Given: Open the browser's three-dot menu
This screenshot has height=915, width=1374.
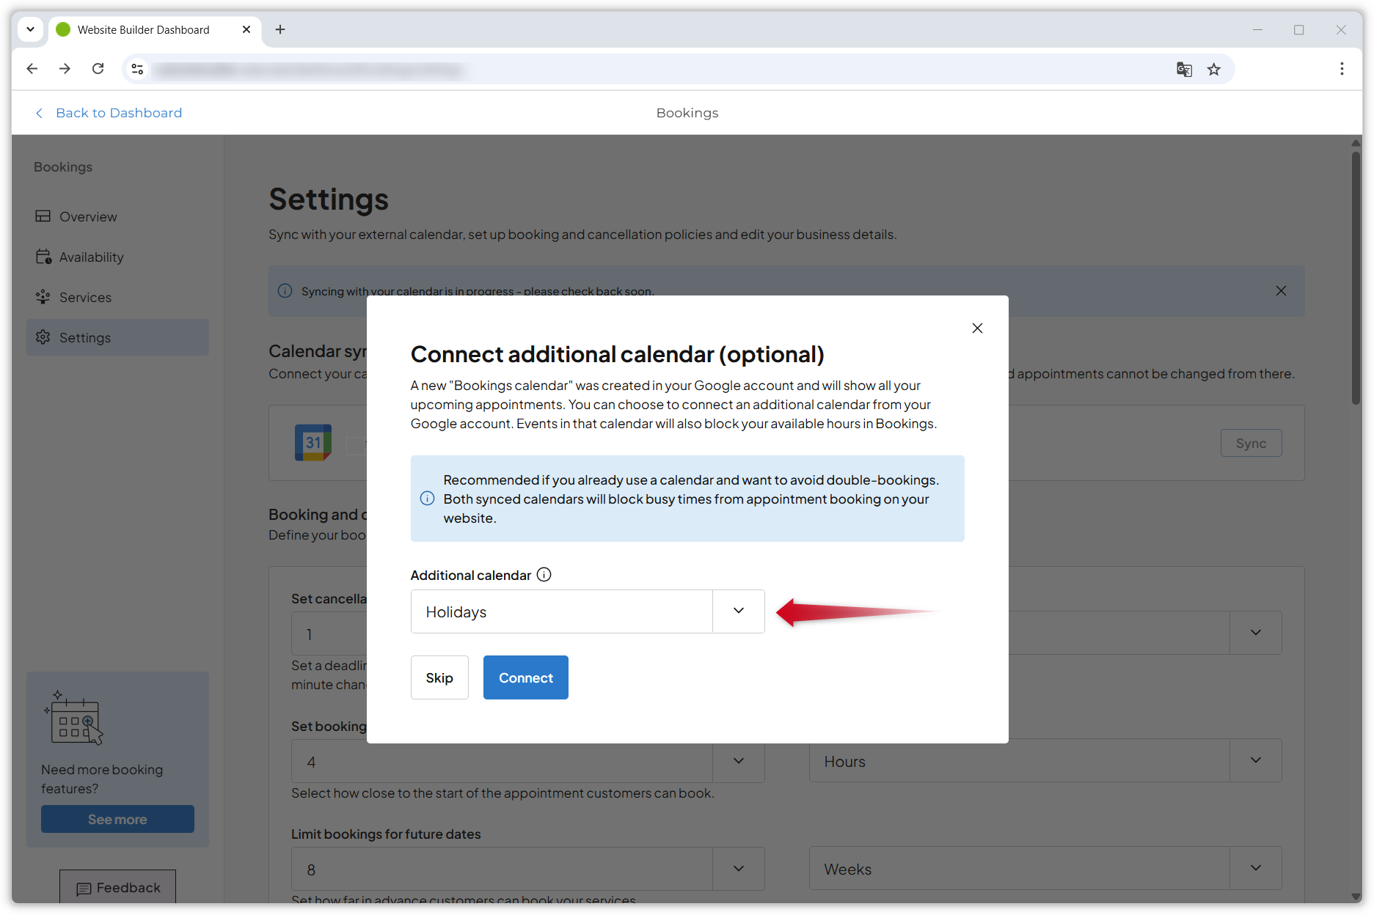Looking at the screenshot, I should click(x=1342, y=68).
